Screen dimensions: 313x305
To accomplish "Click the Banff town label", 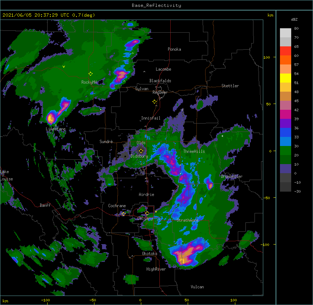I will [x=45, y=205].
